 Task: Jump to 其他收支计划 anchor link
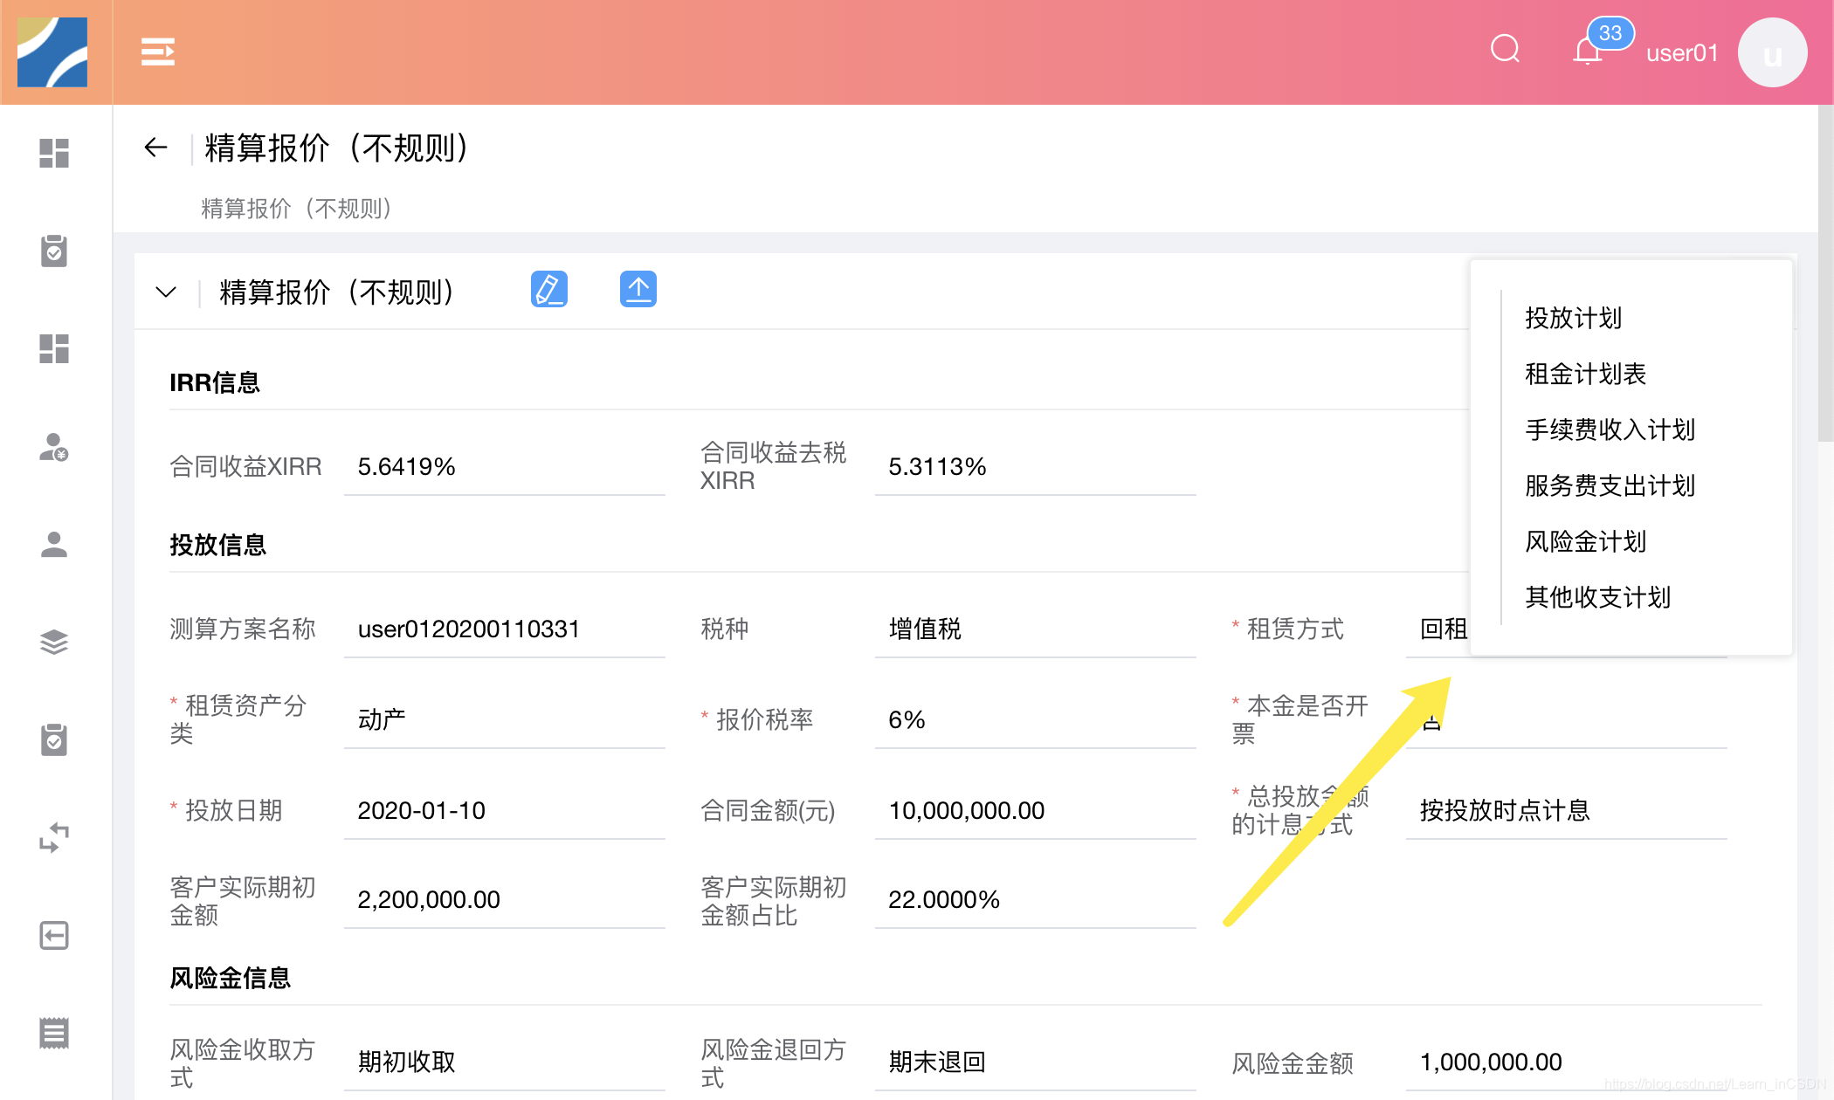tap(1597, 597)
